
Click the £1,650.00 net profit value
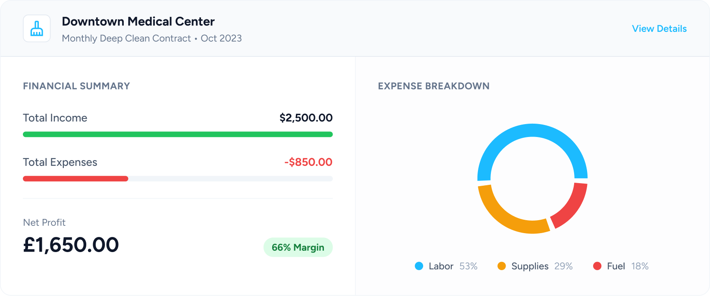click(x=71, y=245)
